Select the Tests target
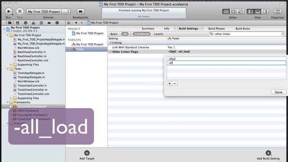 [x=86, y=49]
